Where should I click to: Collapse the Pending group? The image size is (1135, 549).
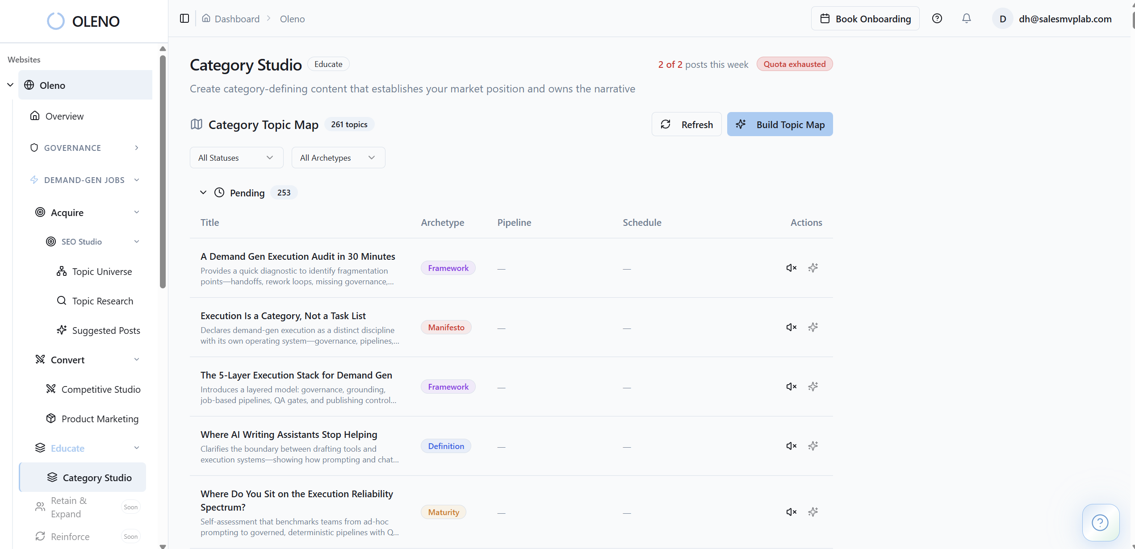[203, 192]
